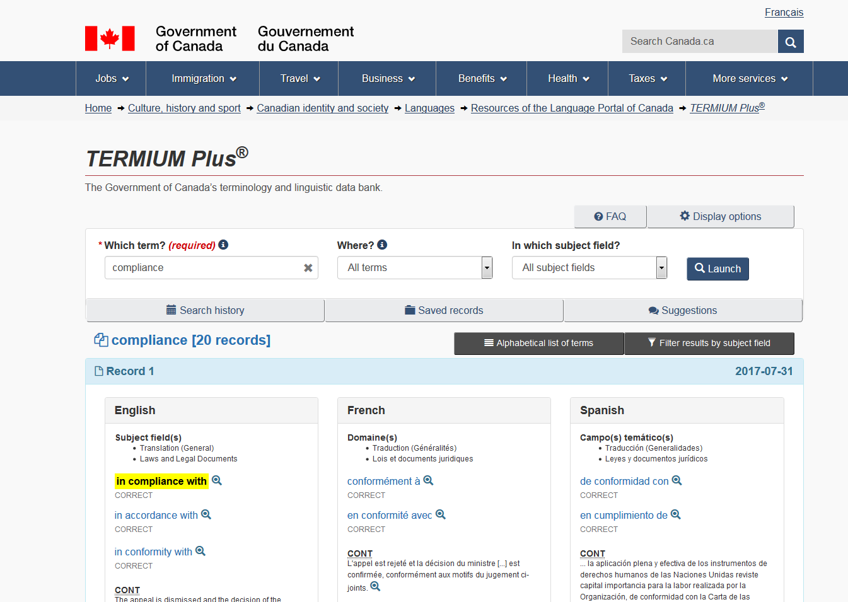Click magnifier icon beside 'en cumplimiento de'
848x602 pixels.
pos(676,514)
